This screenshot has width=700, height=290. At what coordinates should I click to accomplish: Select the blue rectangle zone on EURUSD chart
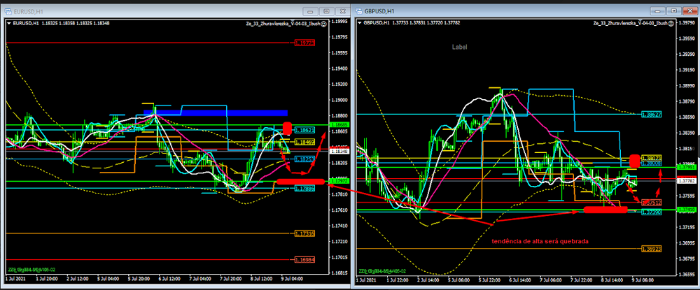216,113
